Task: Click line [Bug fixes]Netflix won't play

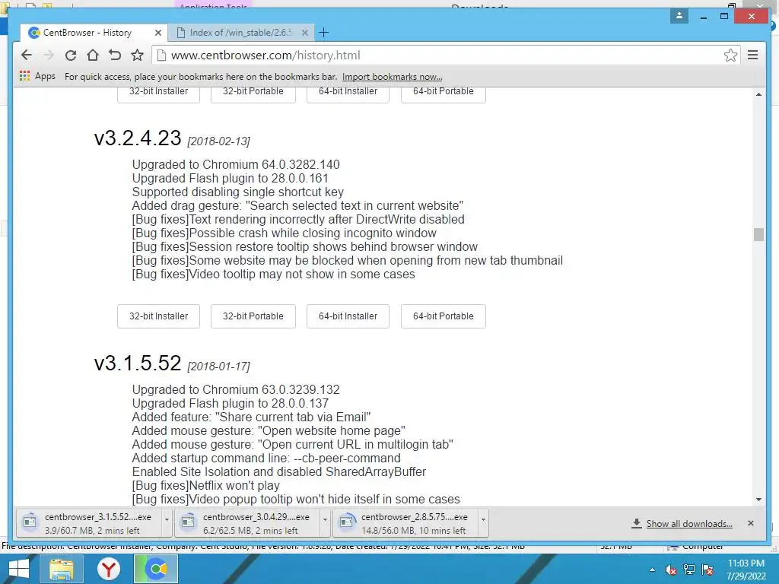Action: pos(205,486)
